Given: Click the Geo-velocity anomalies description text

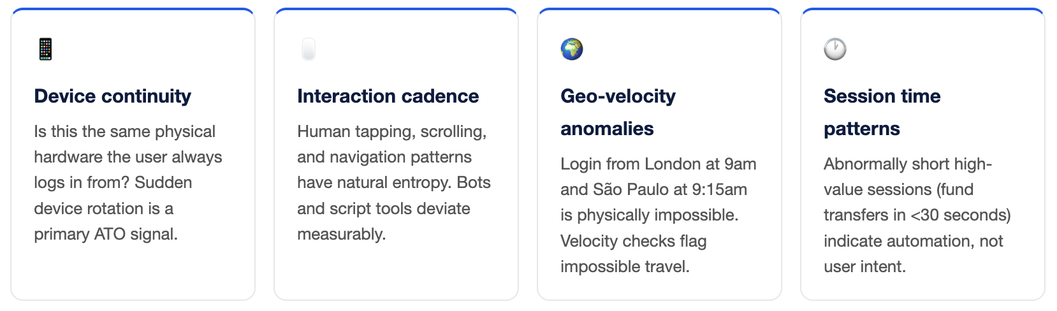Looking at the screenshot, I should coord(658,215).
